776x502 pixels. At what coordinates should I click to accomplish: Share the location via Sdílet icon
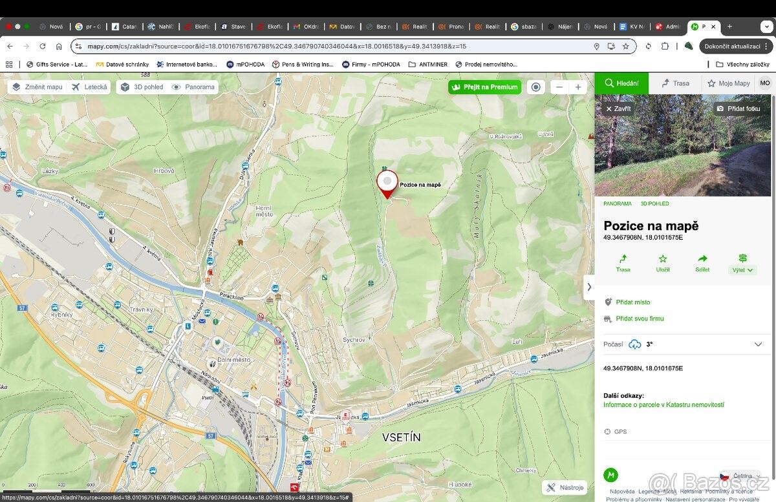[x=702, y=263]
